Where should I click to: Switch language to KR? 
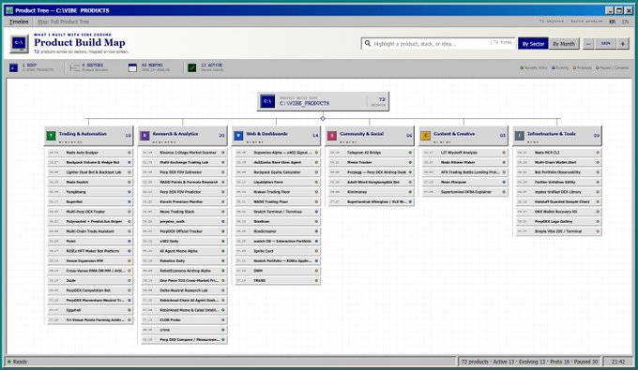coord(612,22)
